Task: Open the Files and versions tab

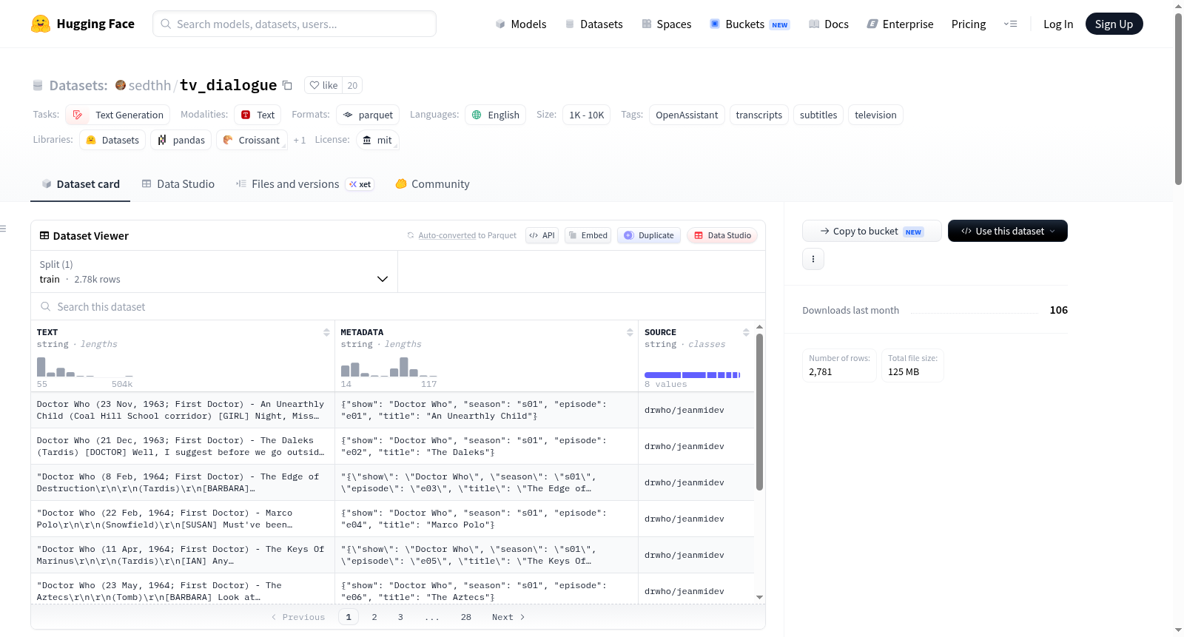Action: 305,184
